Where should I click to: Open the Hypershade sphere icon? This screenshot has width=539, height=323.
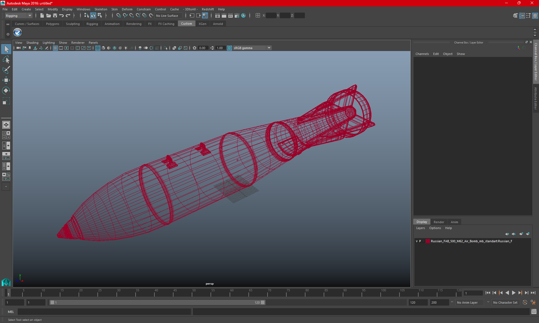pyautogui.click(x=243, y=16)
